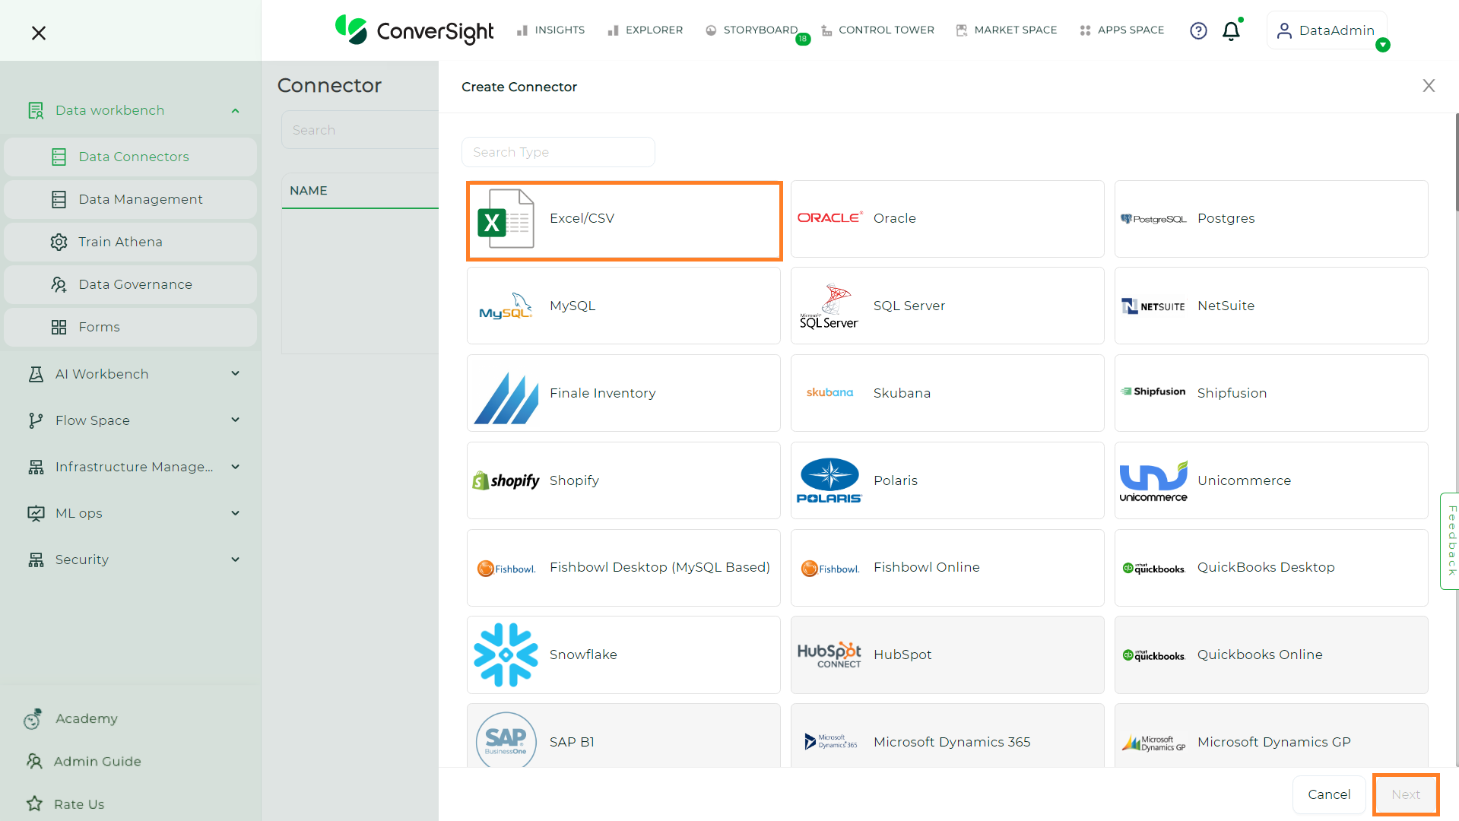Screen dimensions: 1459x821
Task: Click the Cancel button
Action: point(1329,794)
